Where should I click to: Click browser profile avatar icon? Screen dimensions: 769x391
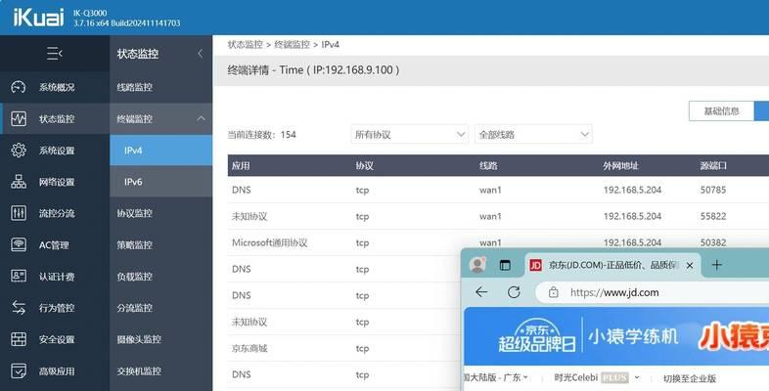tap(477, 265)
